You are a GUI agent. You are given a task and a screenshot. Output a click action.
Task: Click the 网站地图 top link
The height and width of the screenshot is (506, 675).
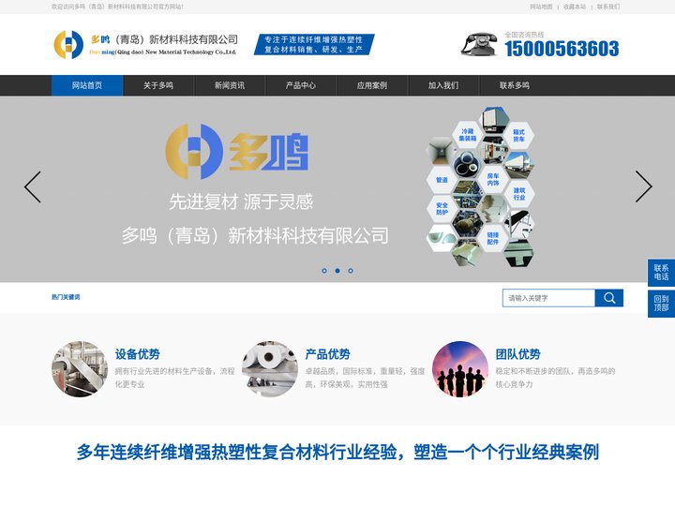click(541, 7)
